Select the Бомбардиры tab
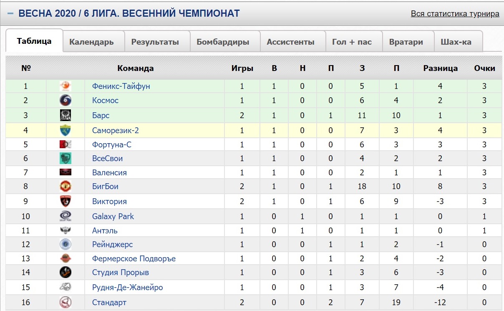504x311 pixels. point(223,42)
